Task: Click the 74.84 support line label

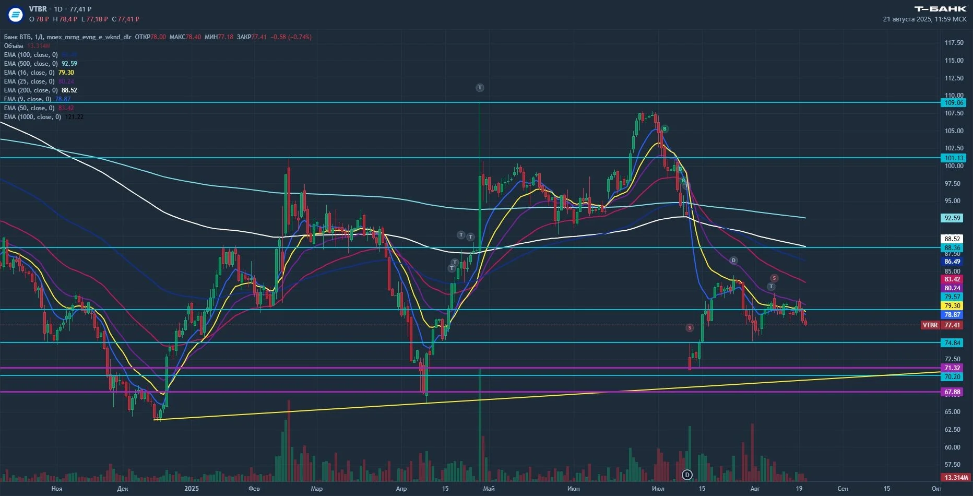Action: pyautogui.click(x=952, y=343)
